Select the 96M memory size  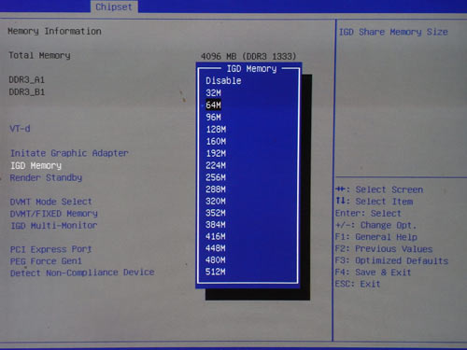[x=213, y=117]
